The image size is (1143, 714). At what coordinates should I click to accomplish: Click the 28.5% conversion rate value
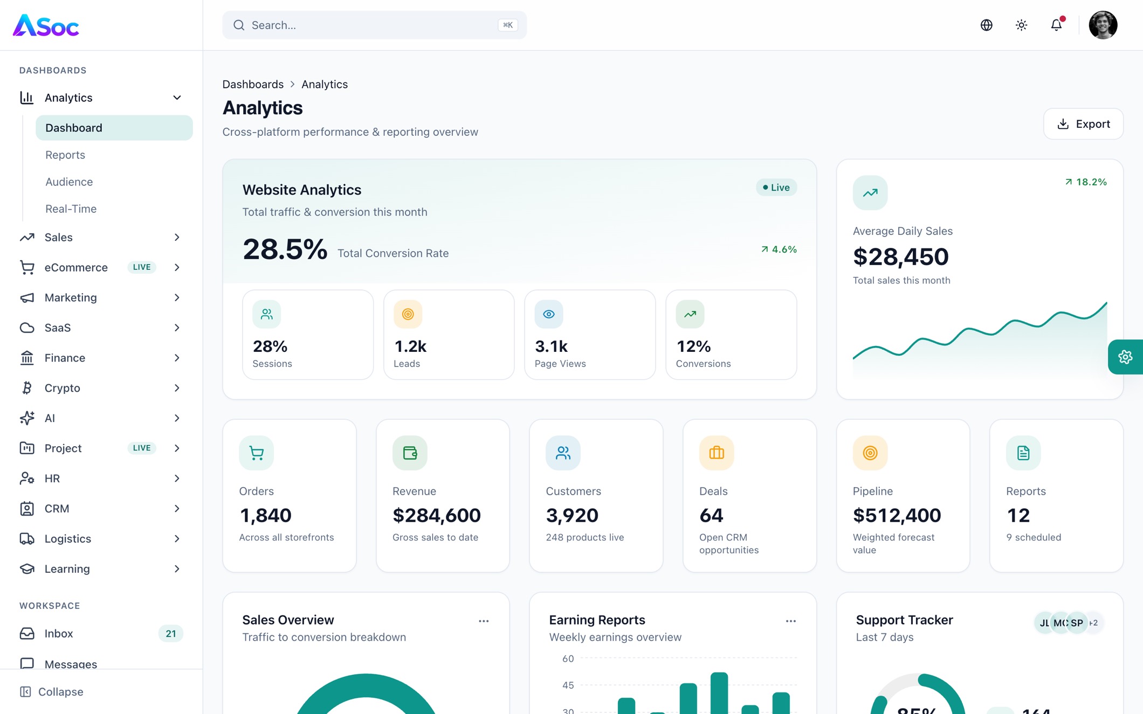[x=285, y=250]
